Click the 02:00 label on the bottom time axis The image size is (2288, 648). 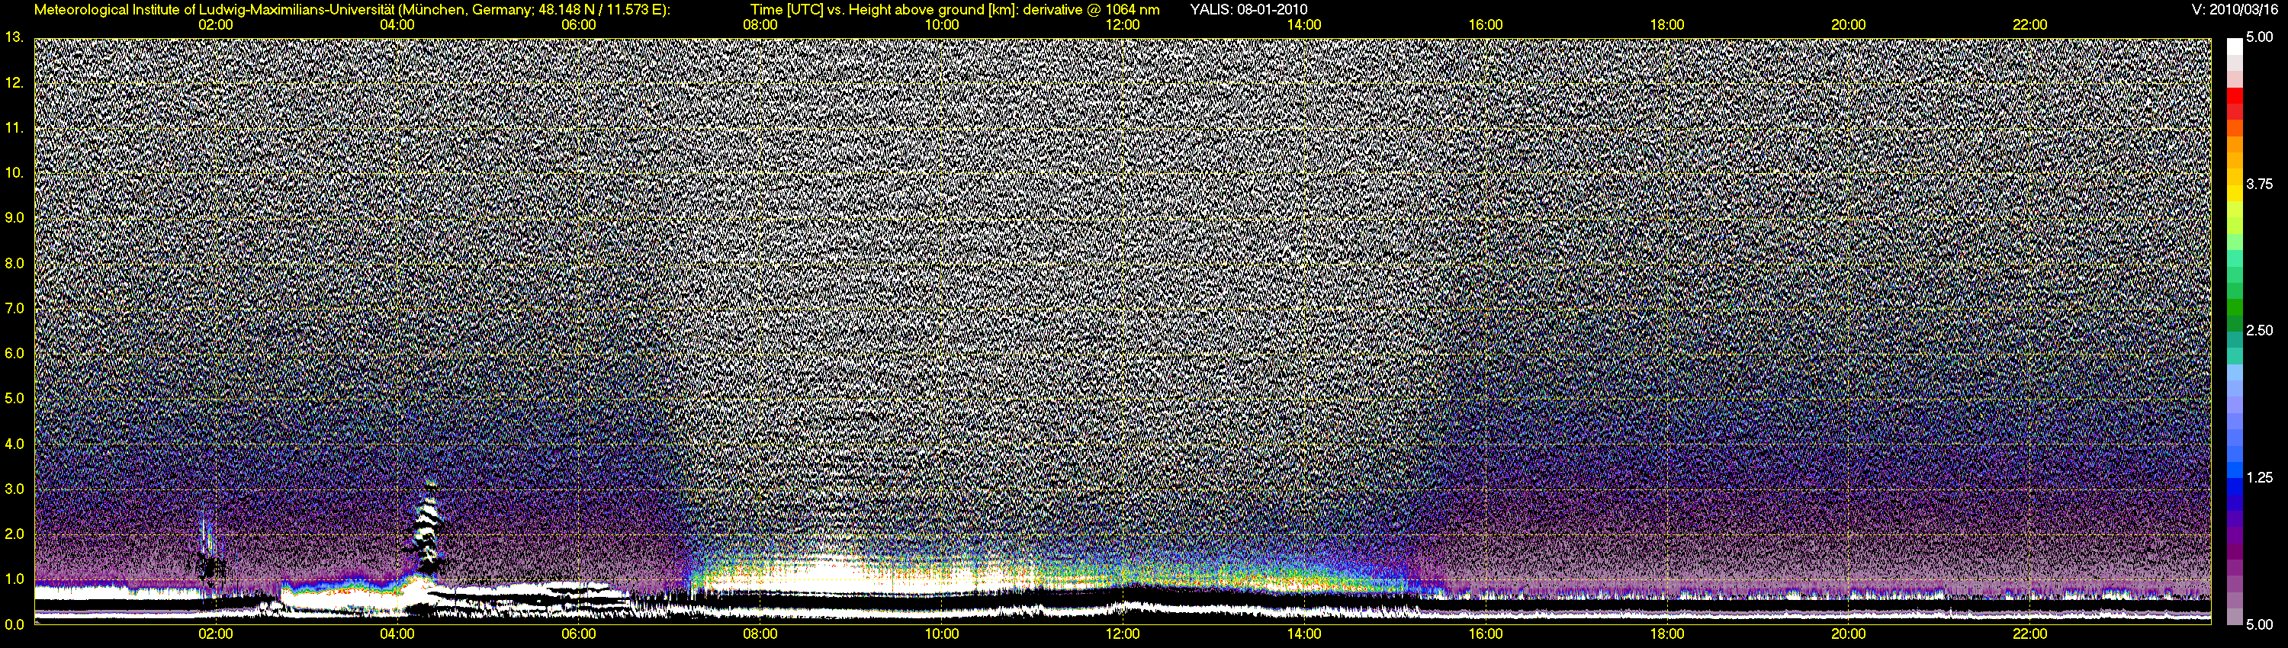pos(216,634)
